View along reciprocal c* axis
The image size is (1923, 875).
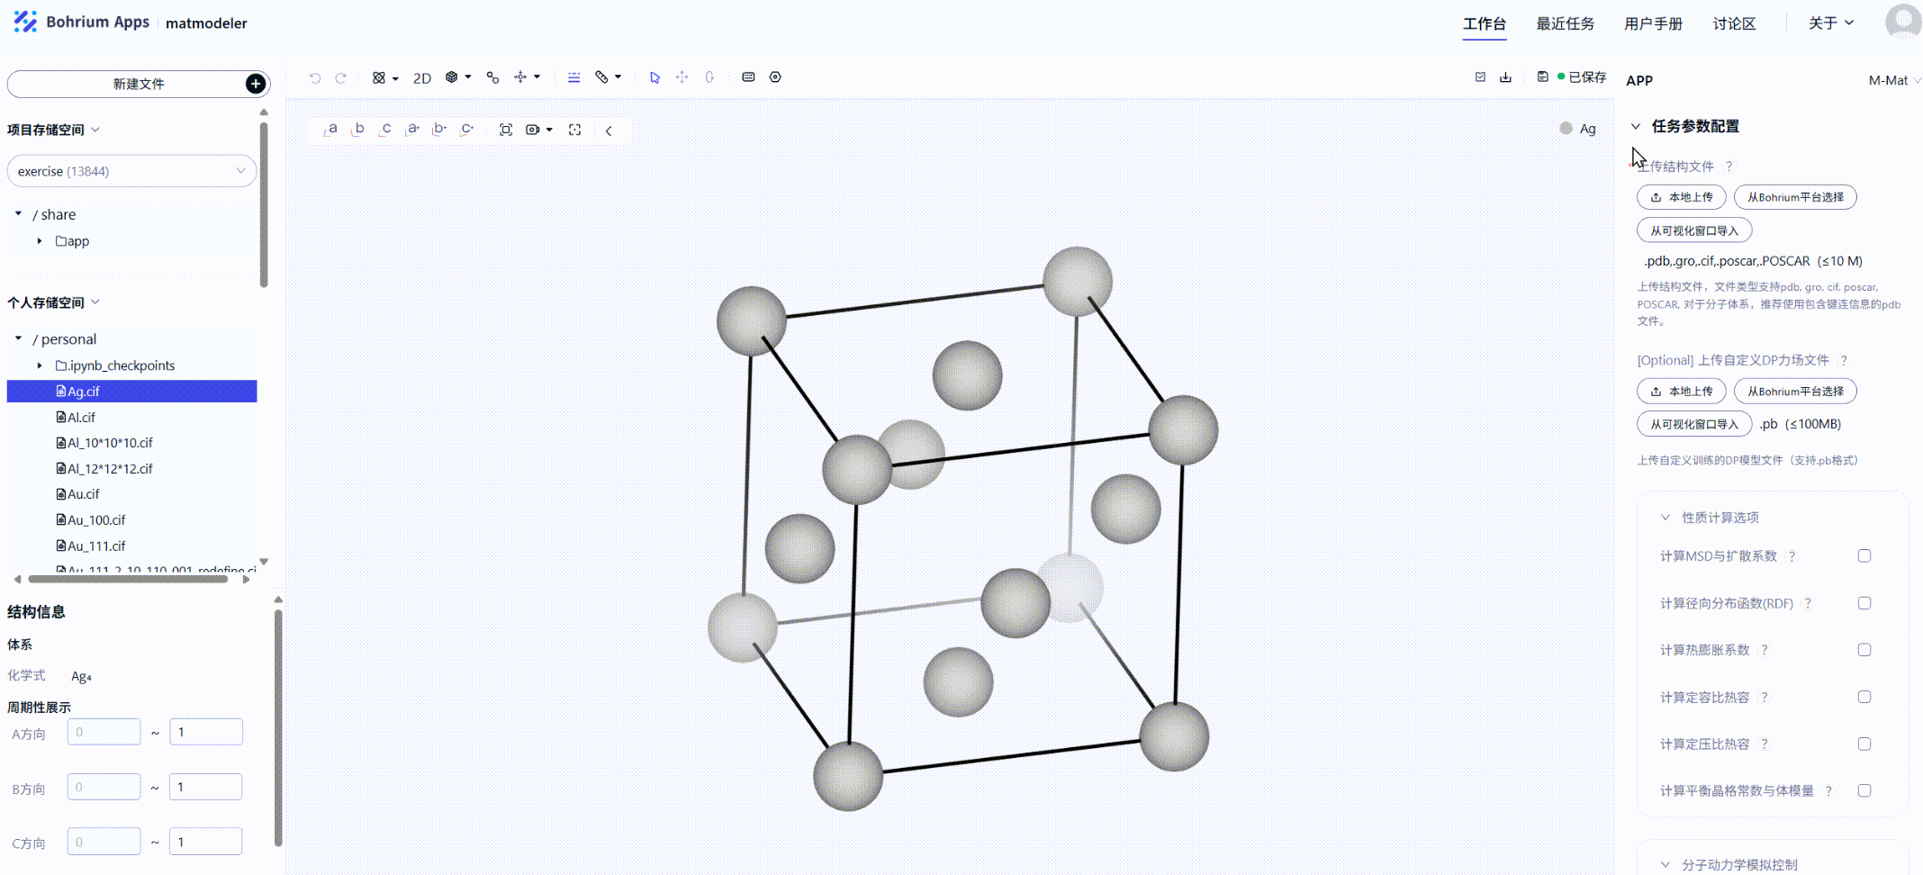click(x=466, y=130)
